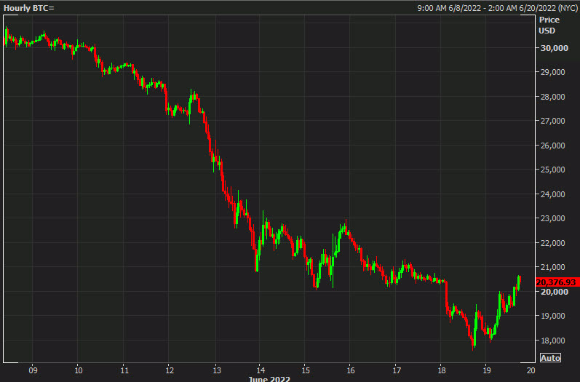Click the date range text in header
This screenshot has width=580, height=382.
click(496, 8)
